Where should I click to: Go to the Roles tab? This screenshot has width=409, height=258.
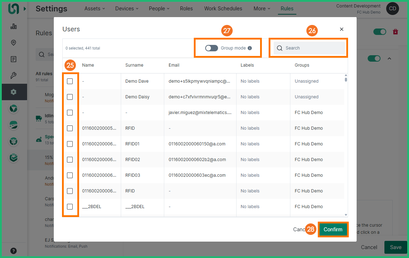click(186, 9)
